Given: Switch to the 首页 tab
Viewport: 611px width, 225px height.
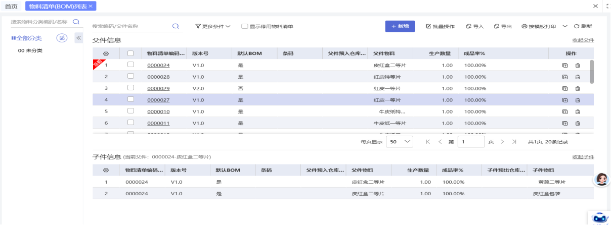Looking at the screenshot, I should click(11, 7).
